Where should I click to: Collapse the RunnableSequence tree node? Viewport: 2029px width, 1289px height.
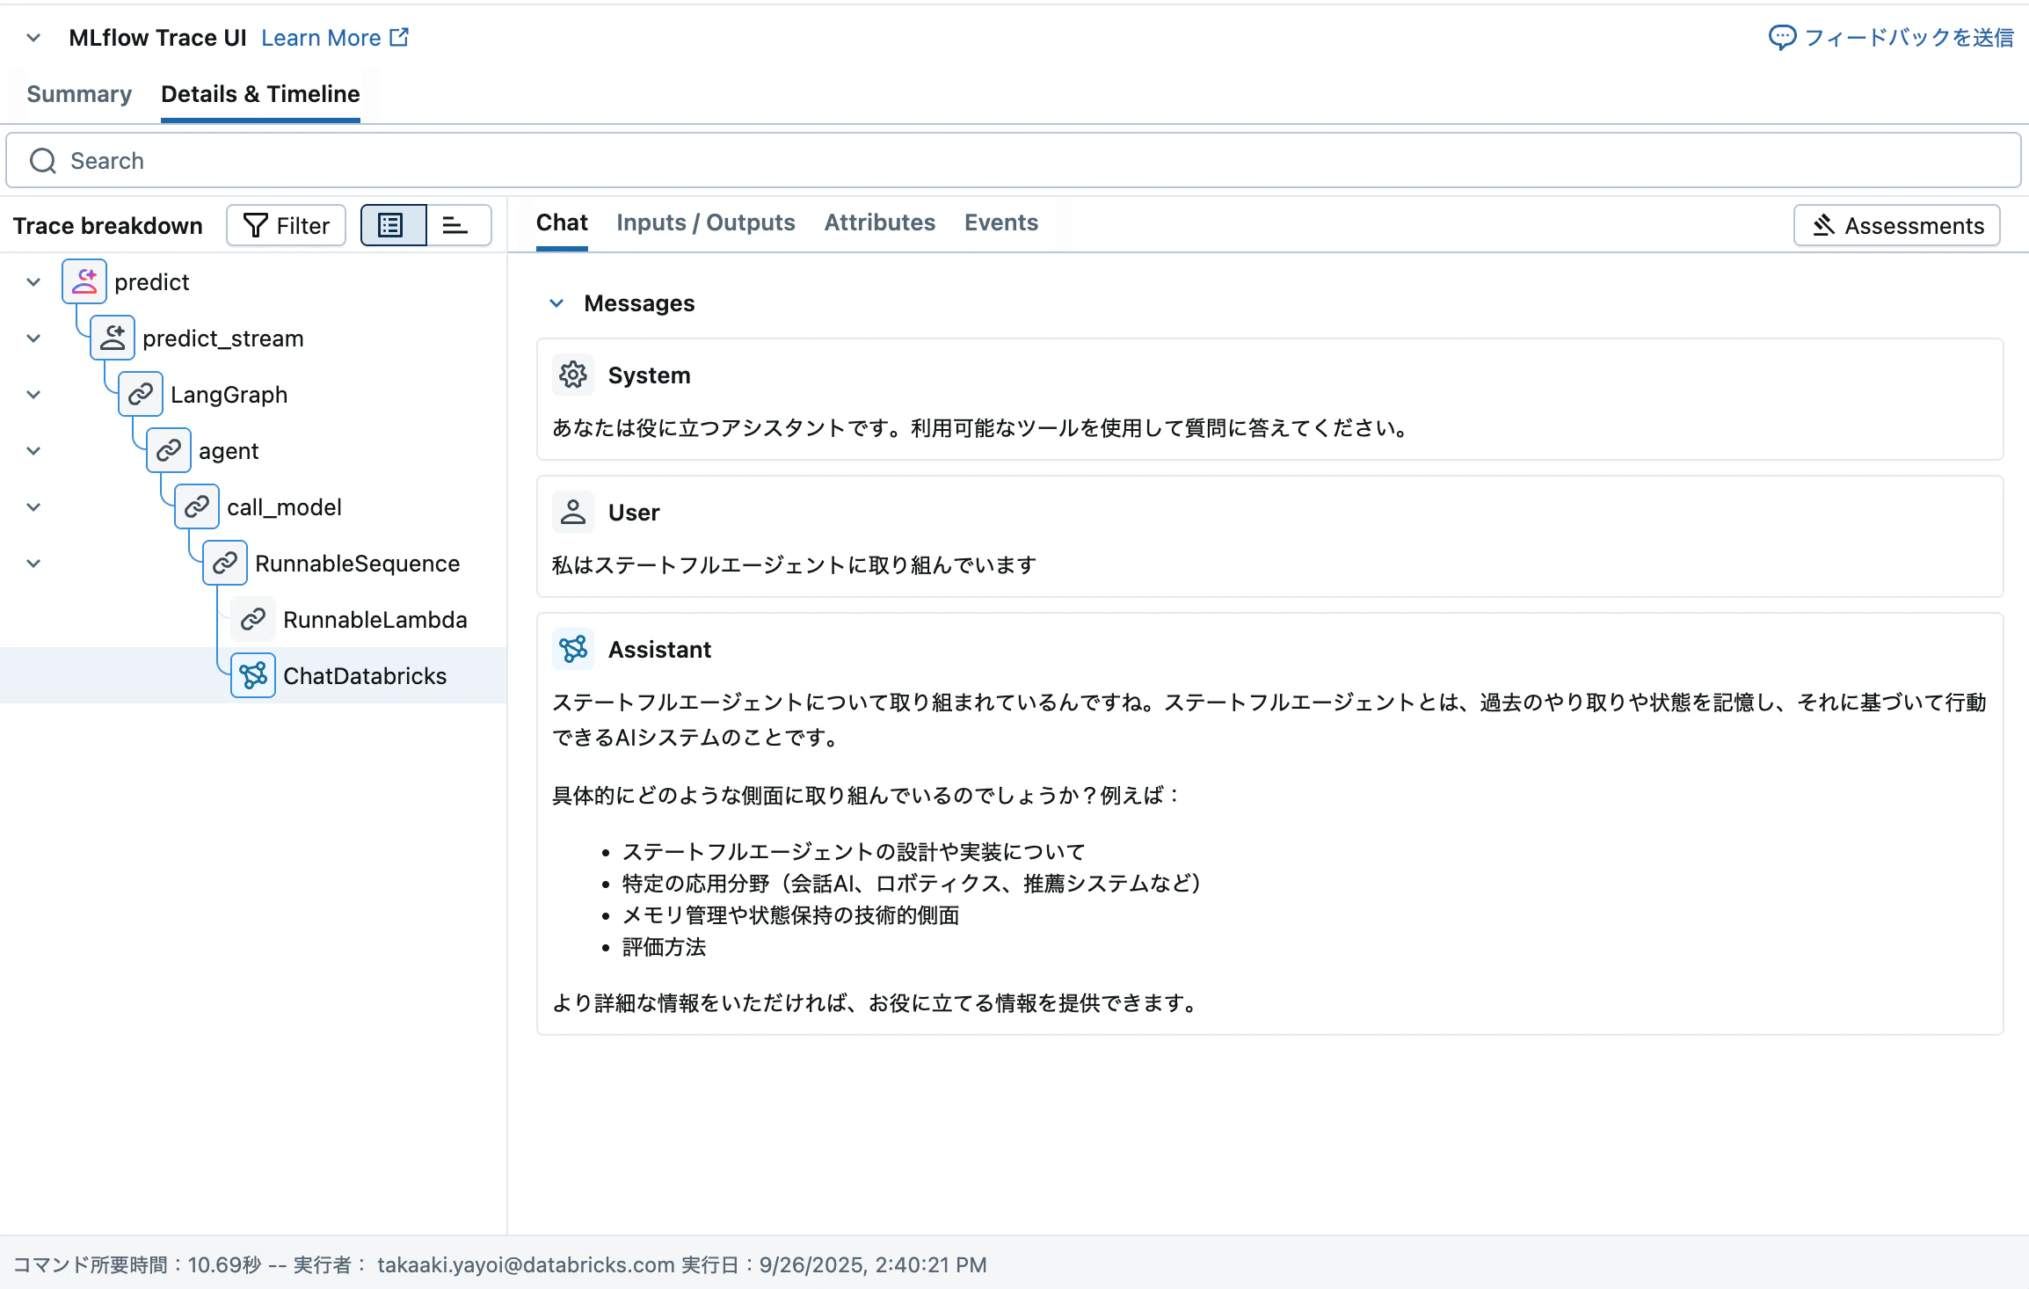click(33, 564)
